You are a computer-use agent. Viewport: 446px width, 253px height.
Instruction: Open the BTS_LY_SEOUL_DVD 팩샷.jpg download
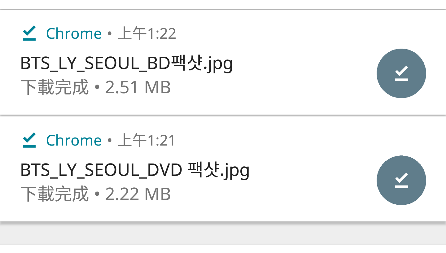[135, 171]
